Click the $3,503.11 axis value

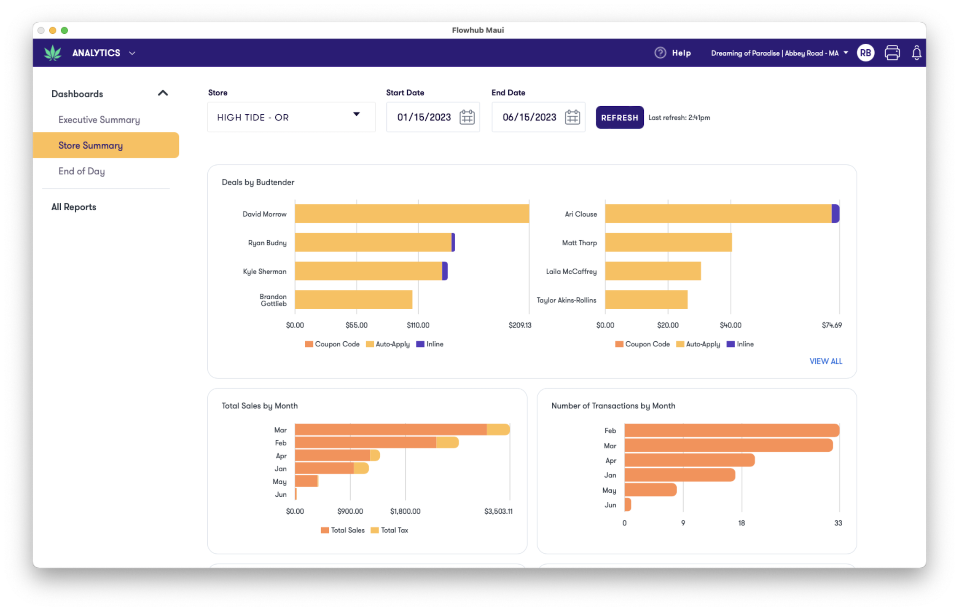pos(498,511)
